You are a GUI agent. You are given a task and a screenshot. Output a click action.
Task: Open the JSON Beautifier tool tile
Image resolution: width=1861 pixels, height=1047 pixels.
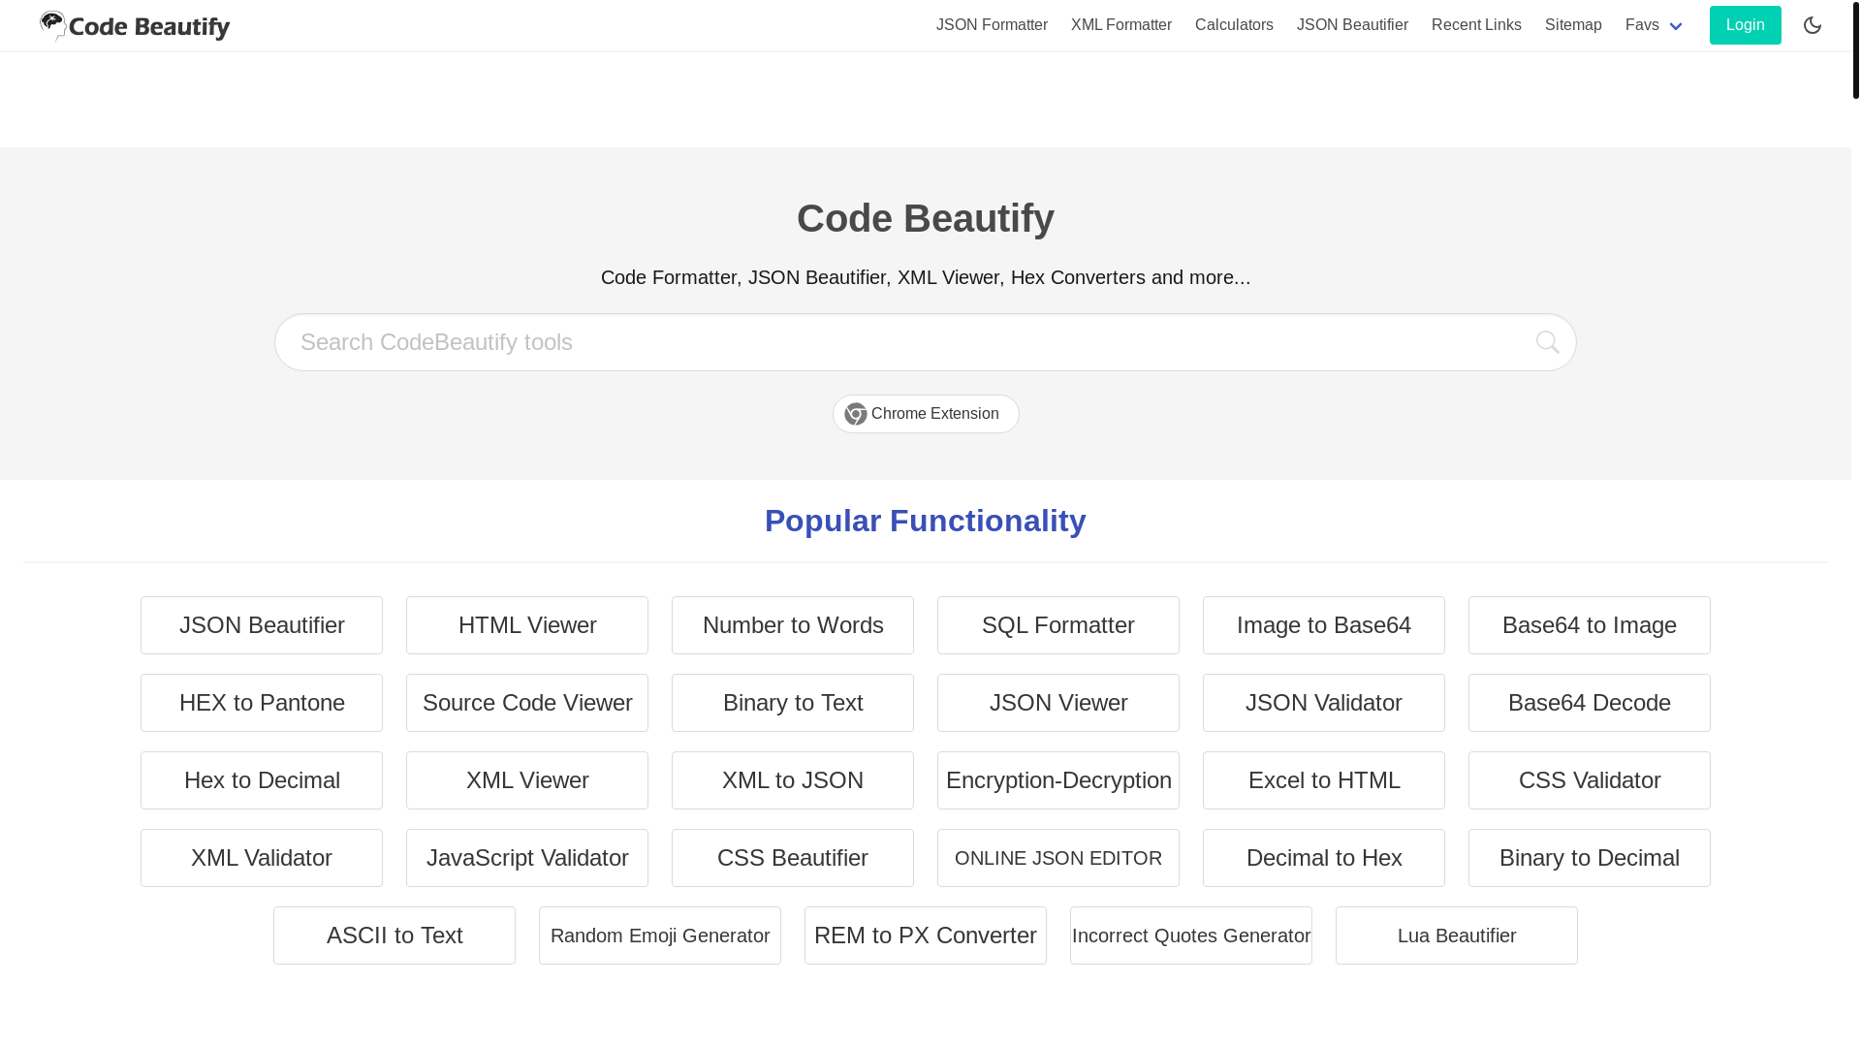tap(262, 625)
